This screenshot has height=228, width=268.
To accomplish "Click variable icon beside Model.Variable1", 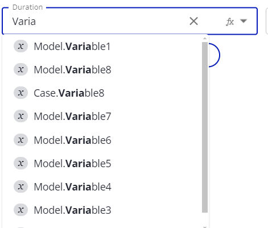I will click(x=20, y=46).
